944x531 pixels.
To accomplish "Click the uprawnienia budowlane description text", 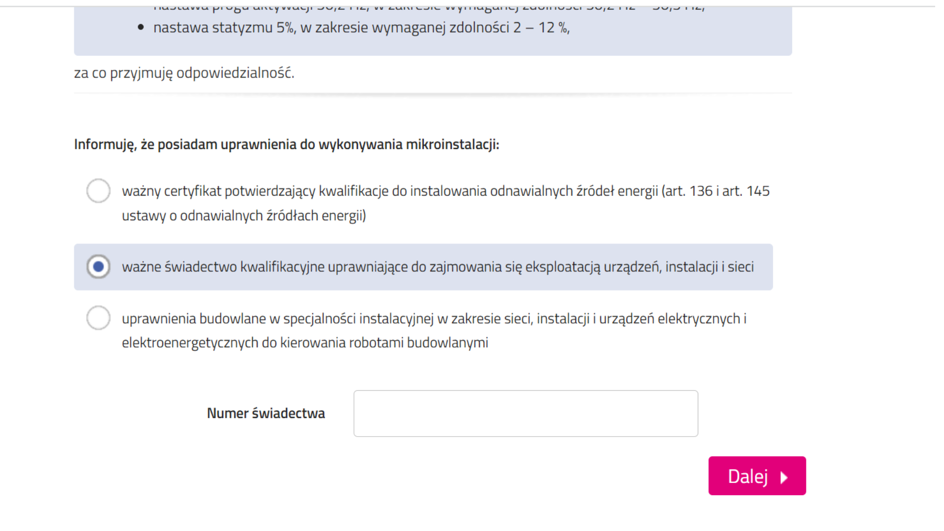I will [433, 318].
